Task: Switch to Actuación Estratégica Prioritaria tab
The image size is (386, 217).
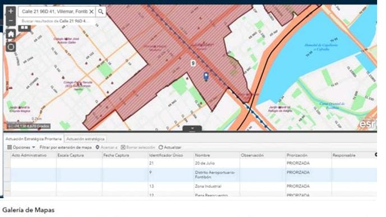Action: pos(34,139)
